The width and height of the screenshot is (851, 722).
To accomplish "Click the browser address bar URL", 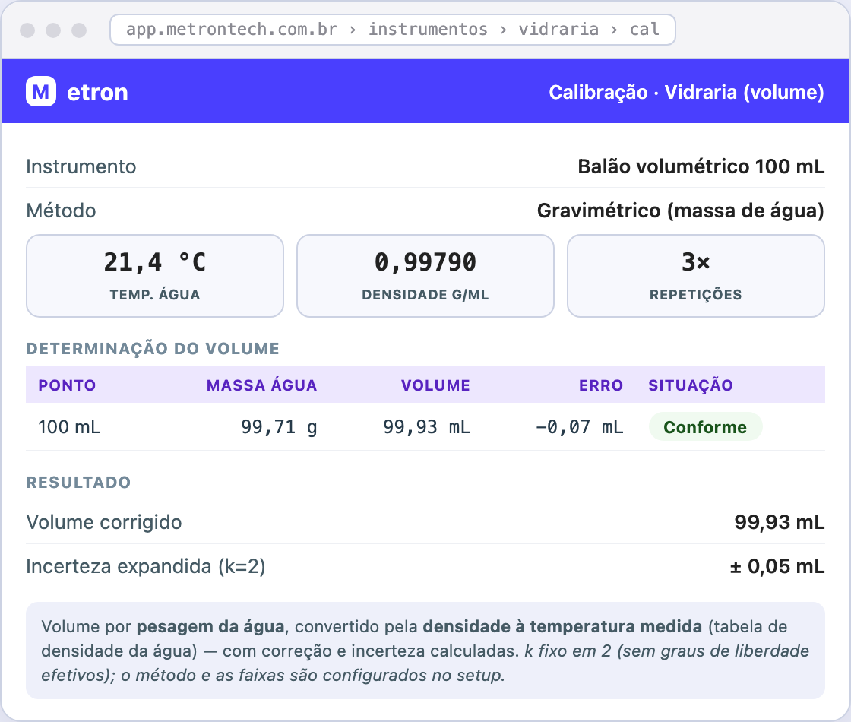I will (x=392, y=30).
